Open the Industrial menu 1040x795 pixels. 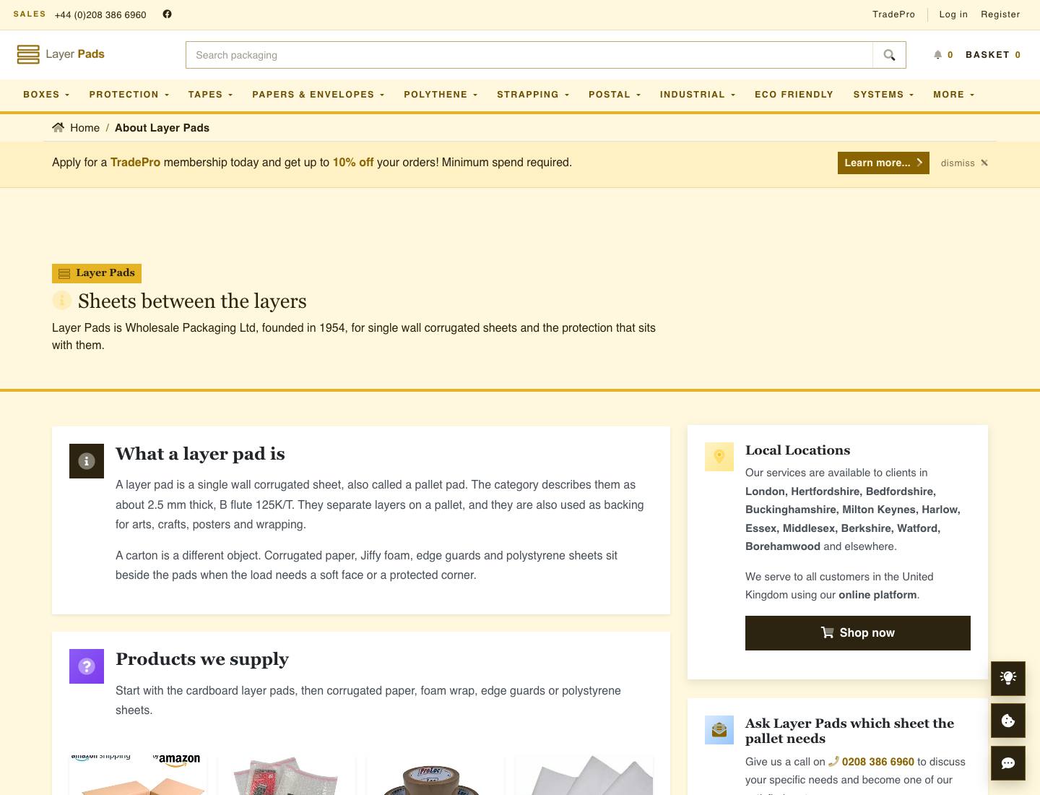point(698,95)
